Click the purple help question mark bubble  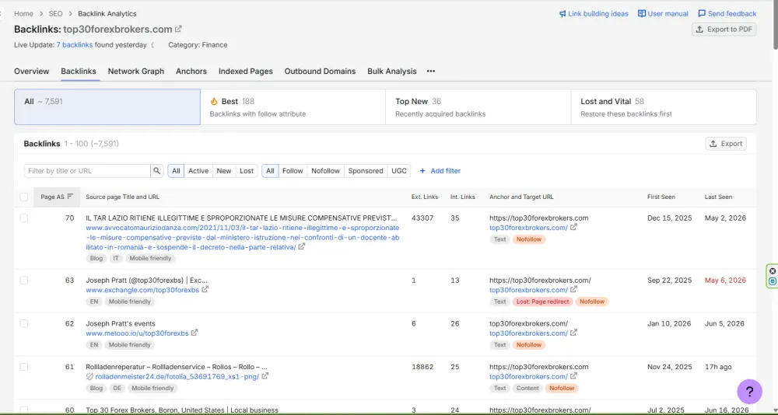(749, 391)
